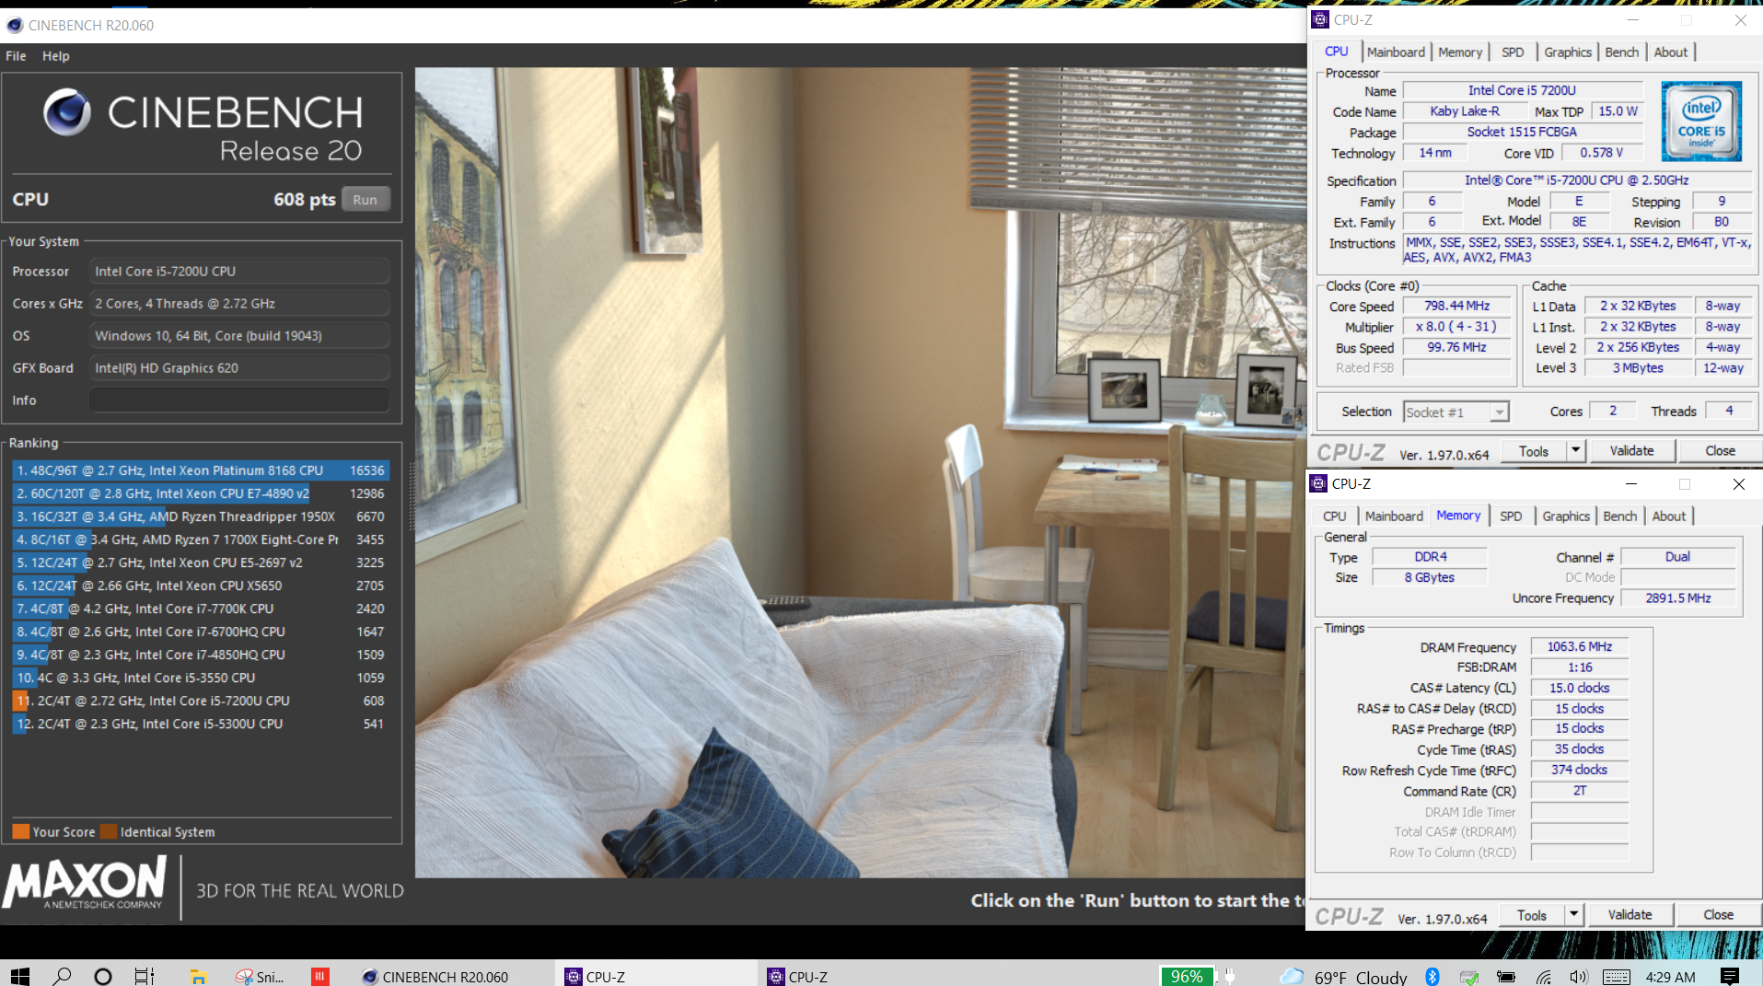Click Bluetooth icon in system tray
Image resolution: width=1763 pixels, height=986 pixels.
click(1432, 976)
